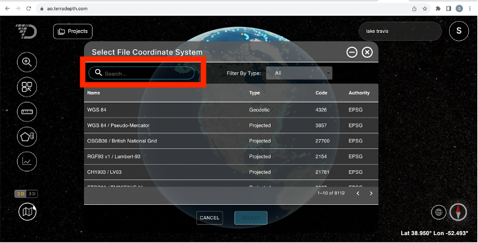Minimize the coordinate system dialog

coord(352,52)
